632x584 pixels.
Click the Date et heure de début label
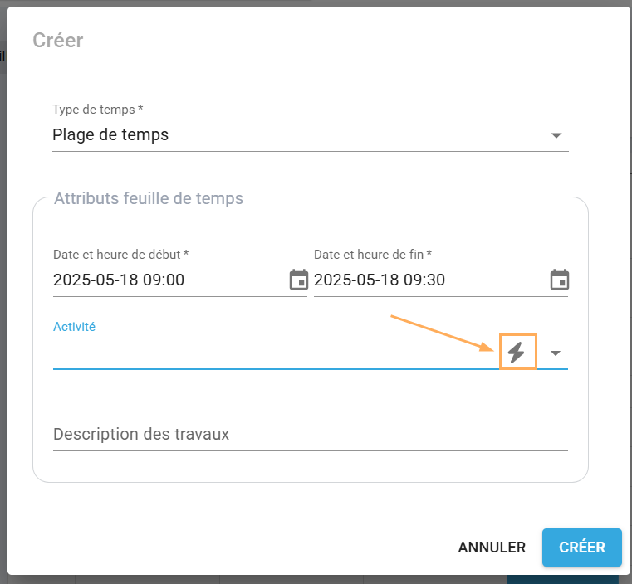pyautogui.click(x=120, y=255)
